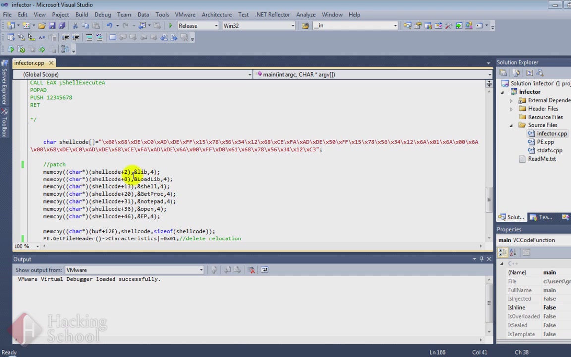Switch to the Team Explorer tab

pyautogui.click(x=541, y=217)
